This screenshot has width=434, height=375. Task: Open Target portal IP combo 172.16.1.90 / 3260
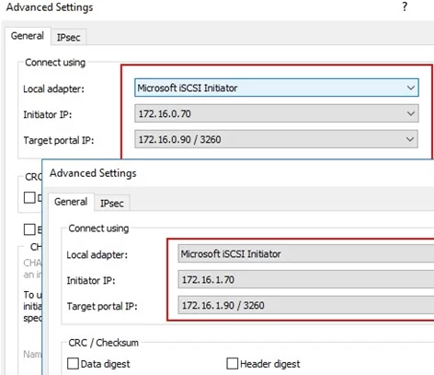click(x=306, y=305)
